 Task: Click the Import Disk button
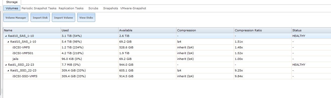[40, 18]
